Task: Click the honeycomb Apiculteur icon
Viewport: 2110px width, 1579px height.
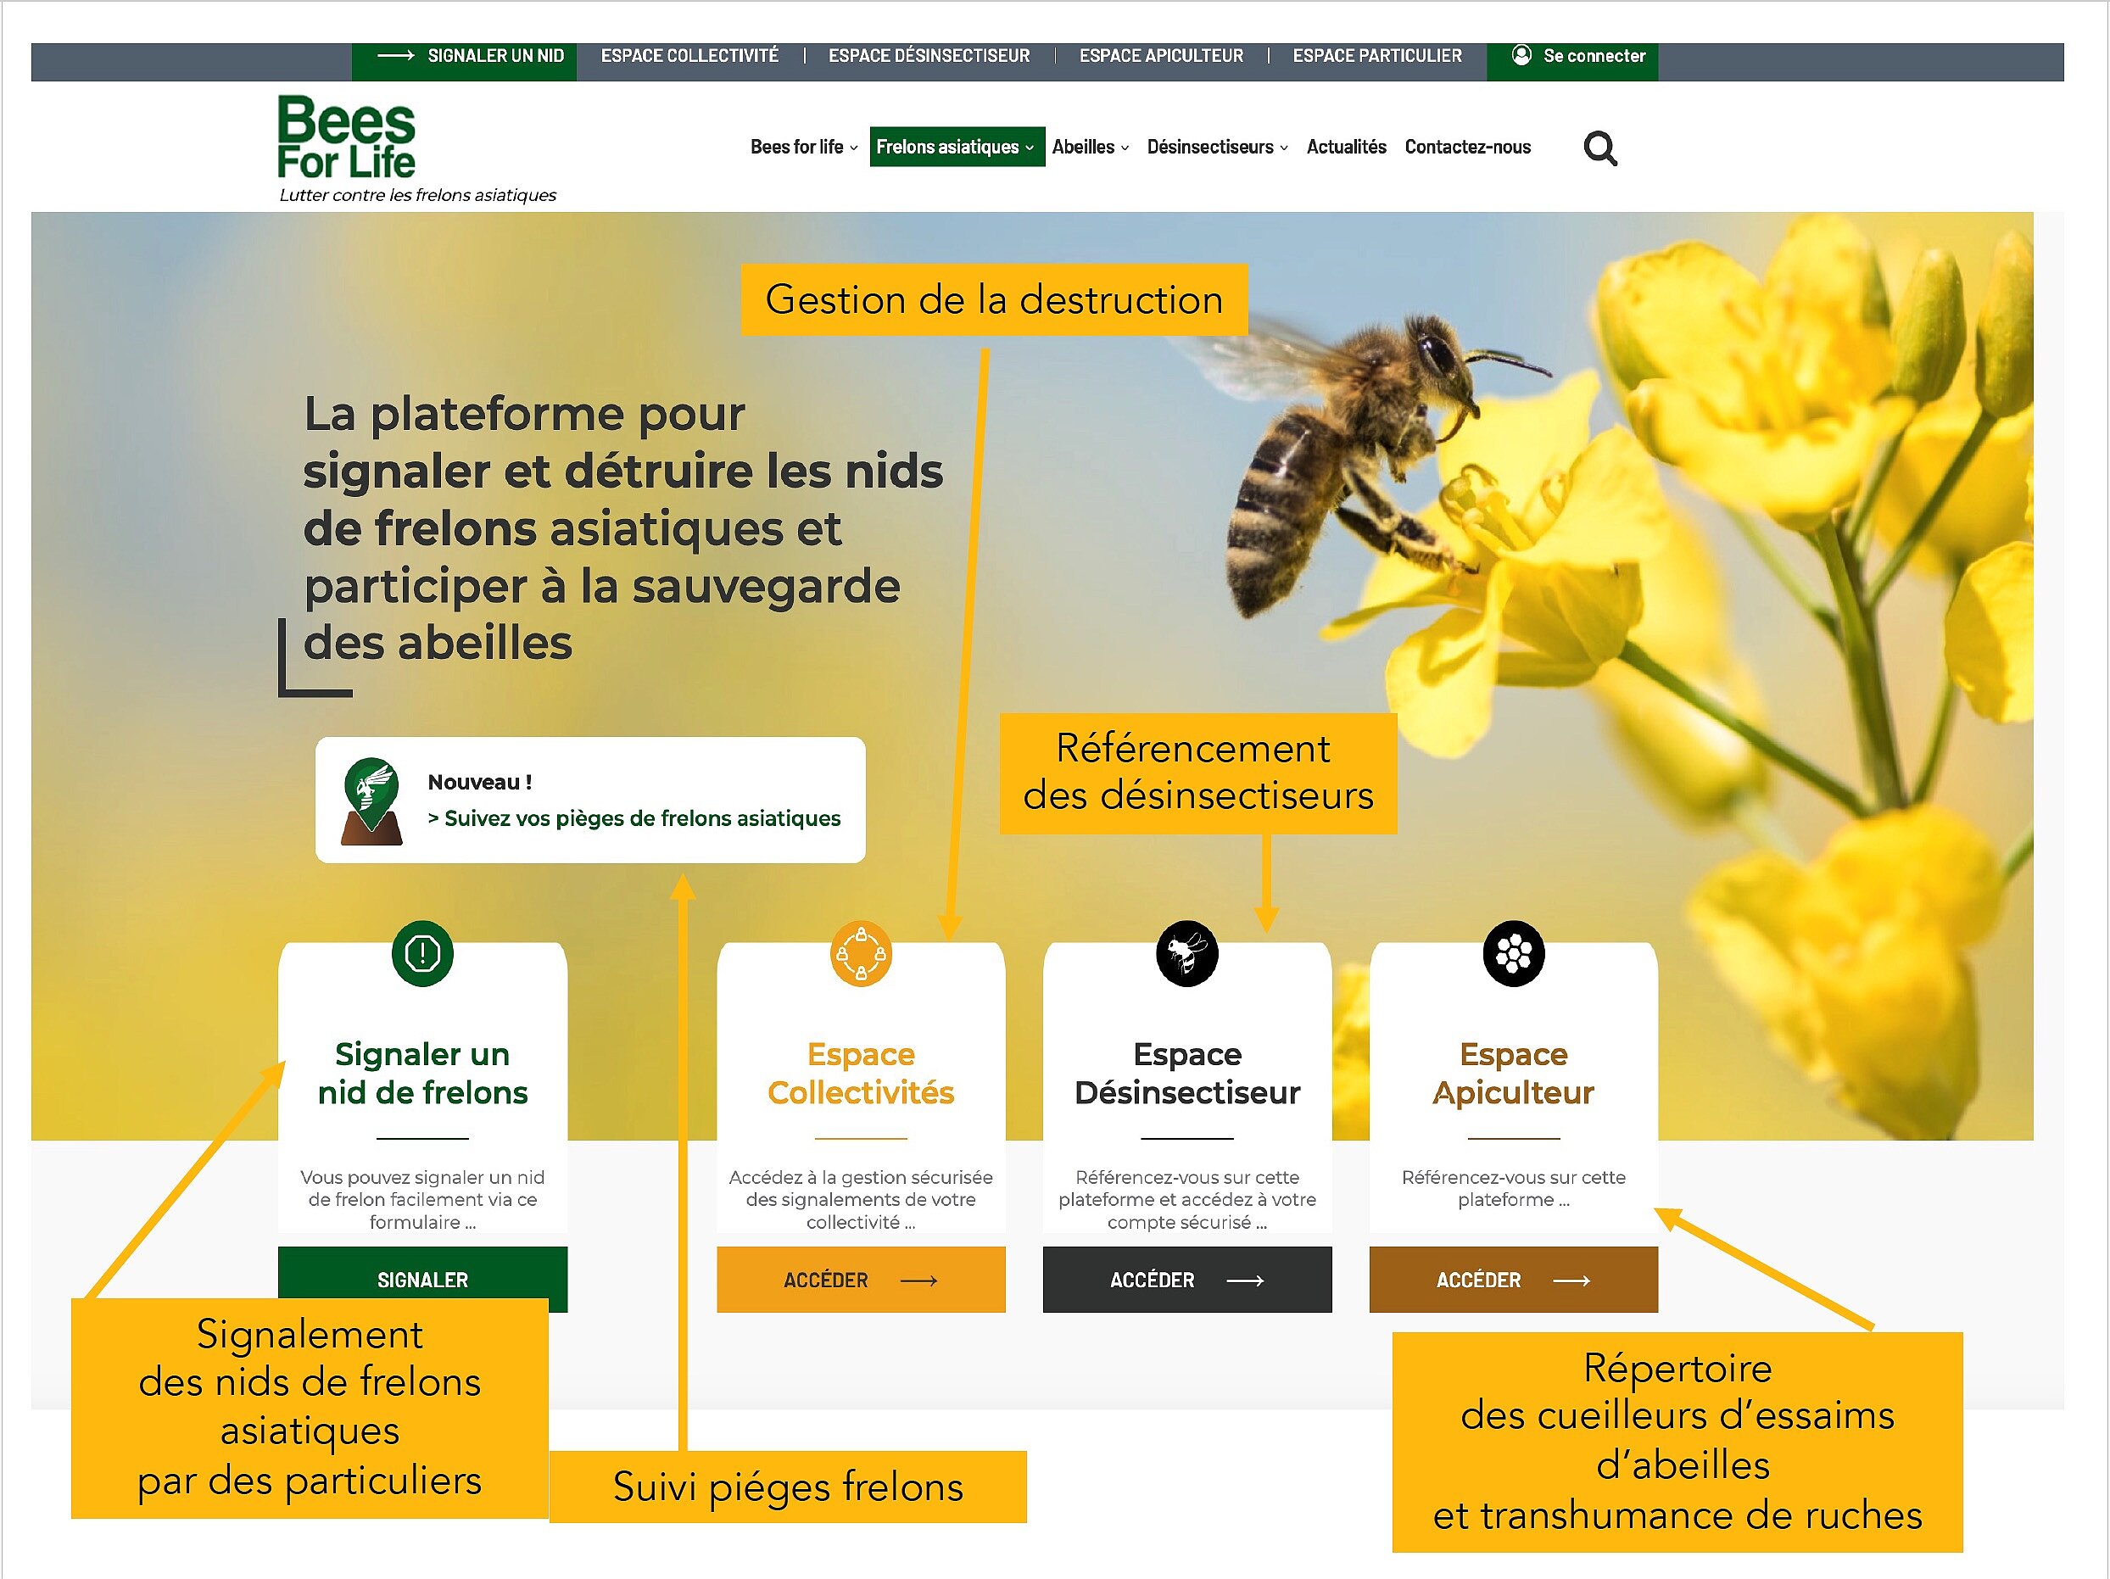Action: (x=1513, y=953)
